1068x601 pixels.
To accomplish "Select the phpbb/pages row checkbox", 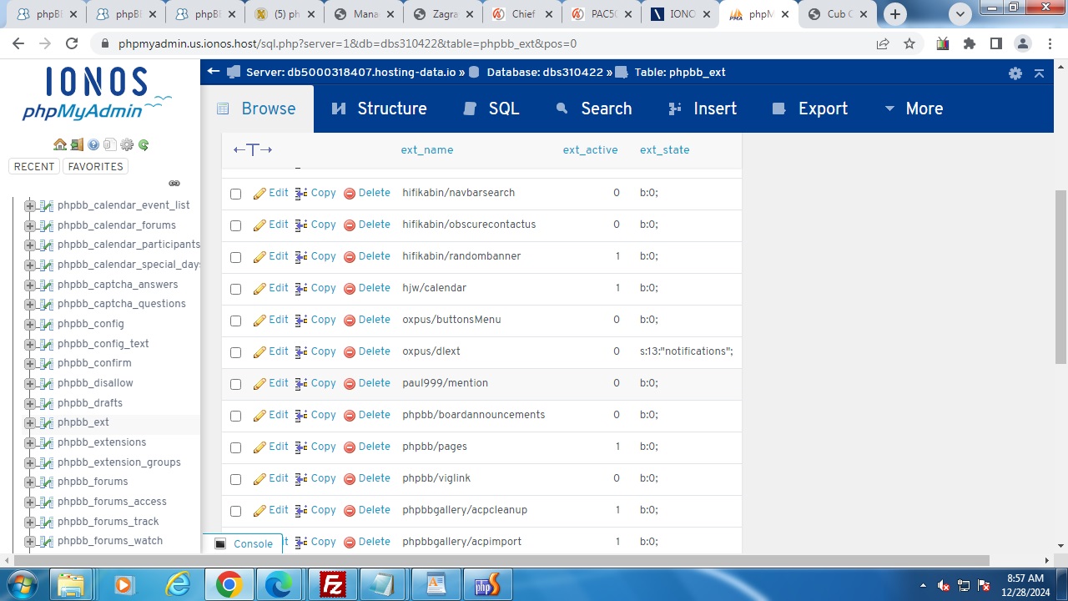I will [x=235, y=447].
